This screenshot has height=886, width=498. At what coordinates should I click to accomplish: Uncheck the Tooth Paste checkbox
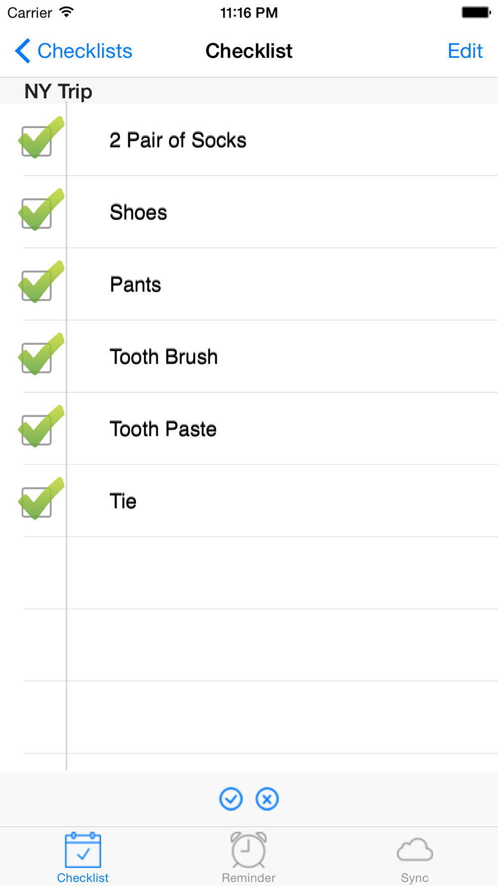[x=41, y=427]
